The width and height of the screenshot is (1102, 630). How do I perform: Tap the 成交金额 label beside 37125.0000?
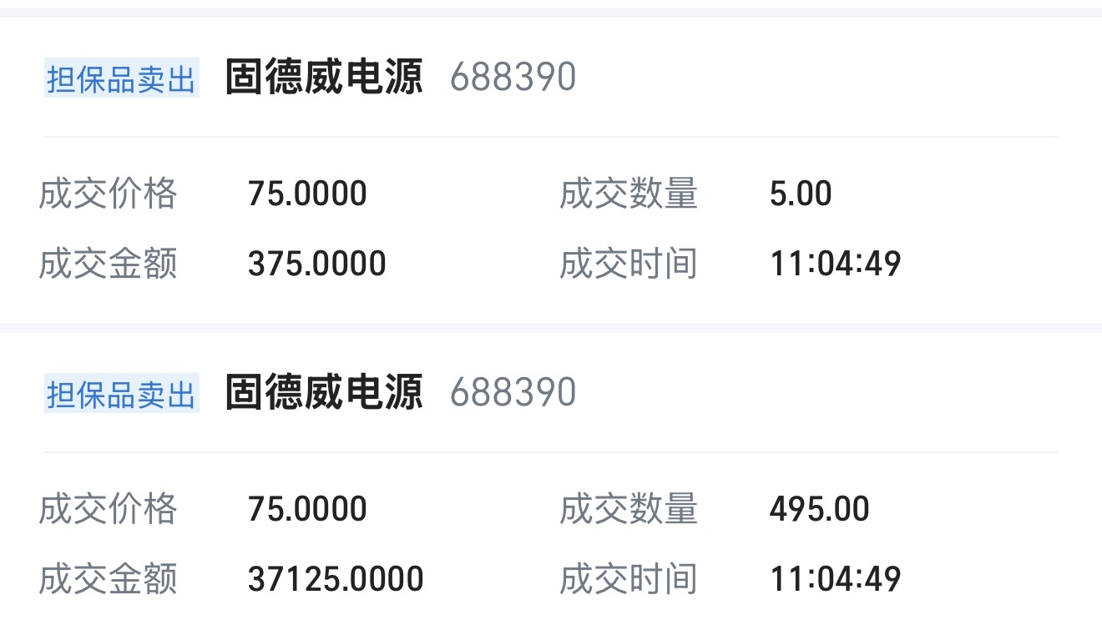tap(108, 579)
